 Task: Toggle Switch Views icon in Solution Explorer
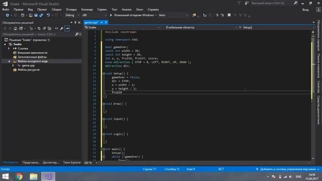[21, 29]
